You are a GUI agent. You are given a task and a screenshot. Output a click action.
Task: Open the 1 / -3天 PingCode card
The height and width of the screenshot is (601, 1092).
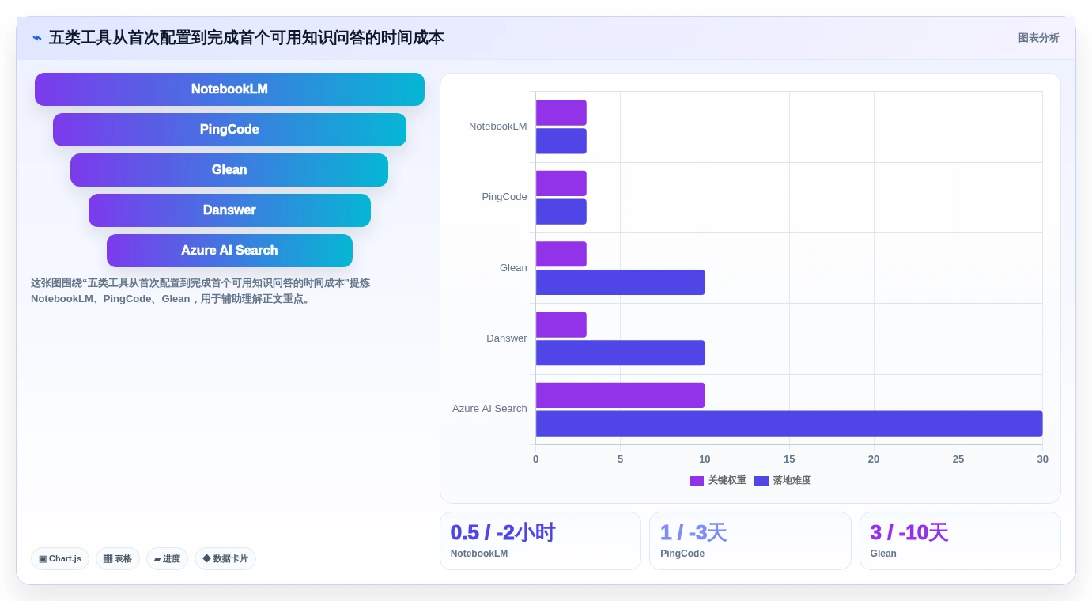click(750, 541)
